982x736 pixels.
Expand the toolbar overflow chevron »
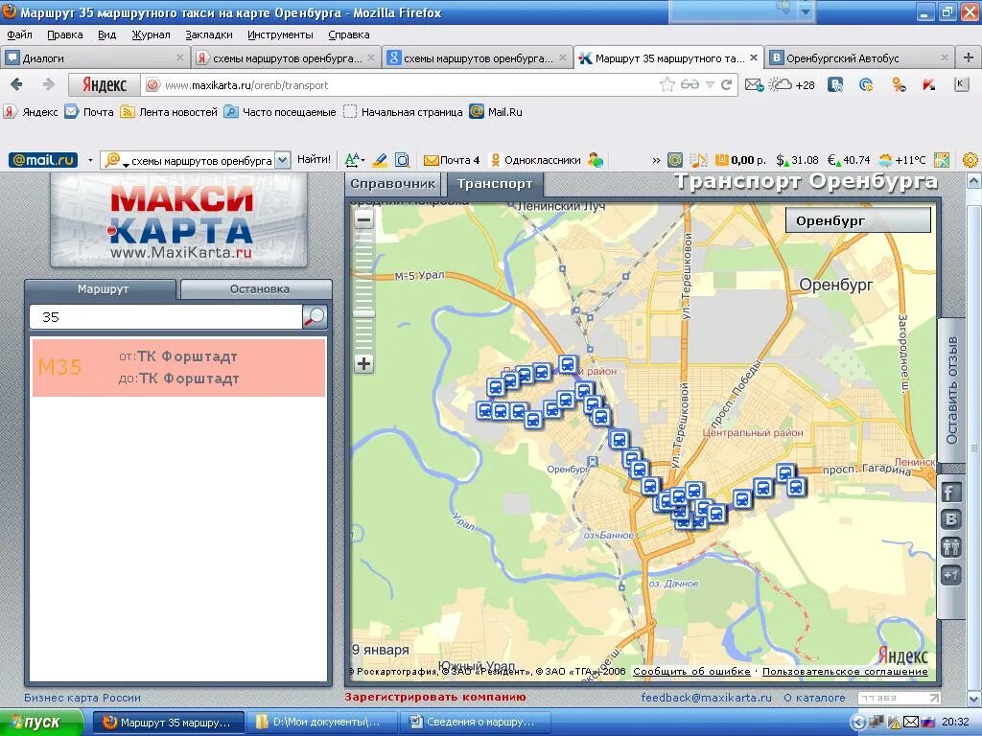656,160
